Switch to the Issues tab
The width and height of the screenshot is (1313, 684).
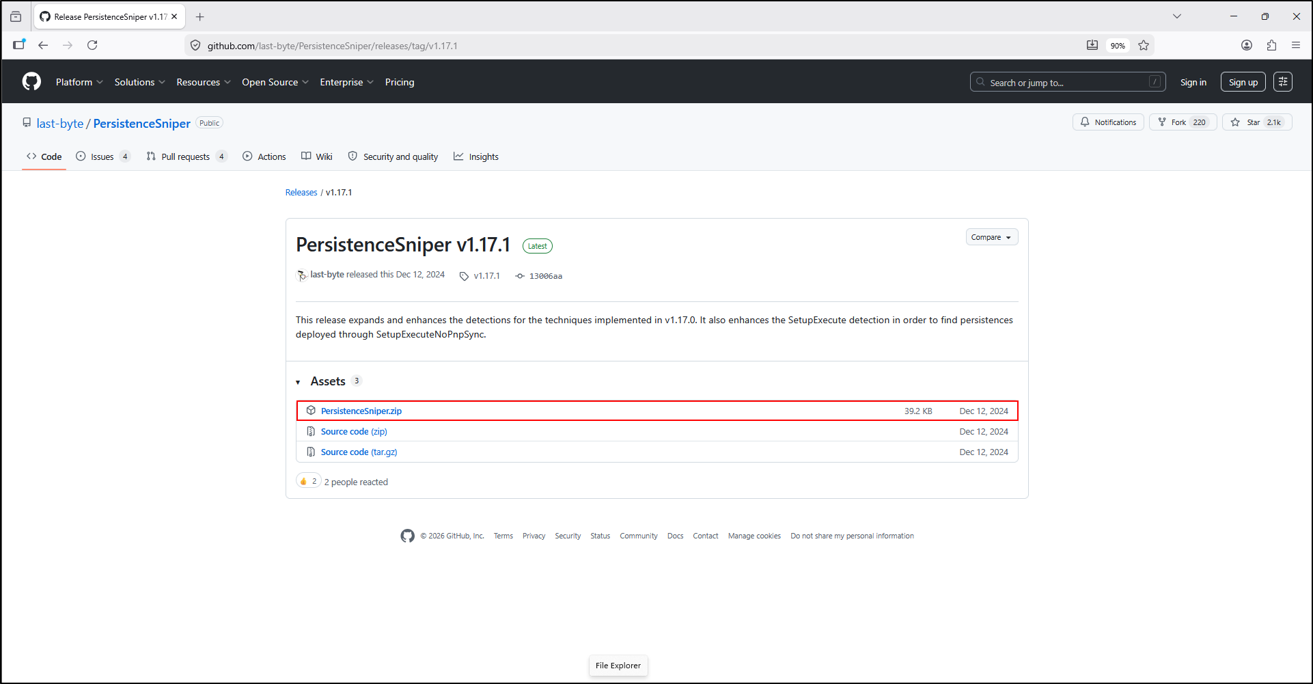pyautogui.click(x=102, y=156)
